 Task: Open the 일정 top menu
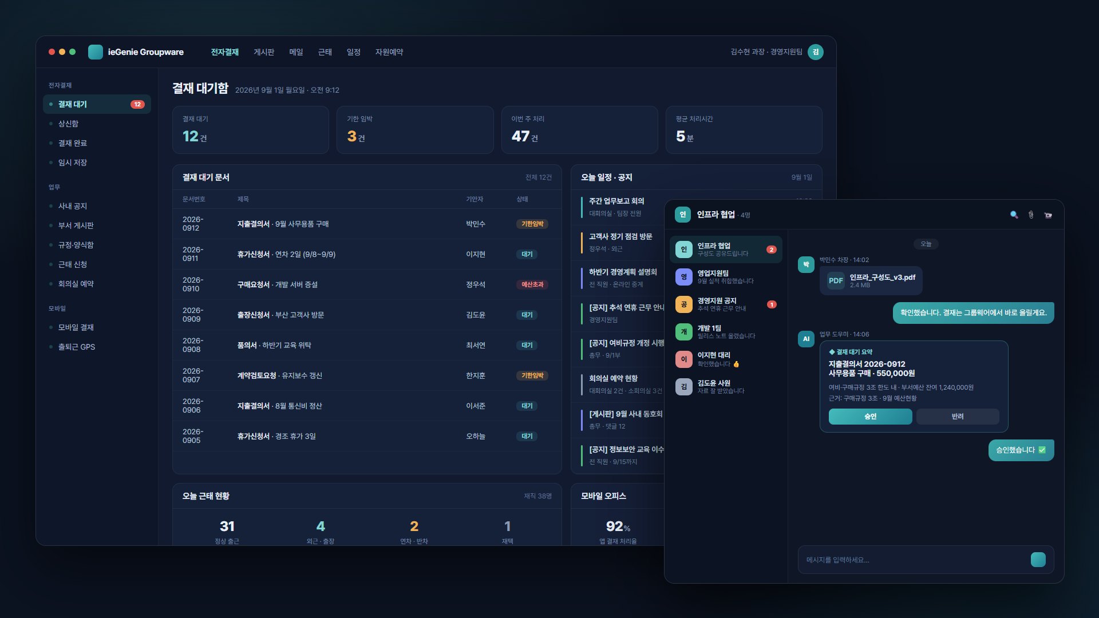pos(354,52)
